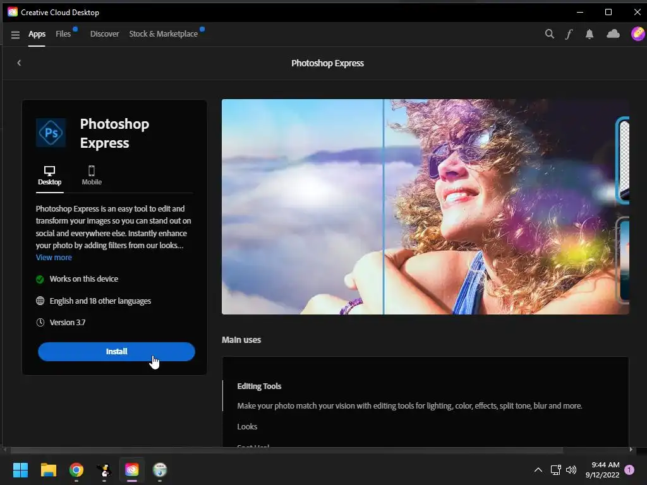Image resolution: width=647 pixels, height=485 pixels.
Task: Open the network tray icon
Action: coord(555,470)
